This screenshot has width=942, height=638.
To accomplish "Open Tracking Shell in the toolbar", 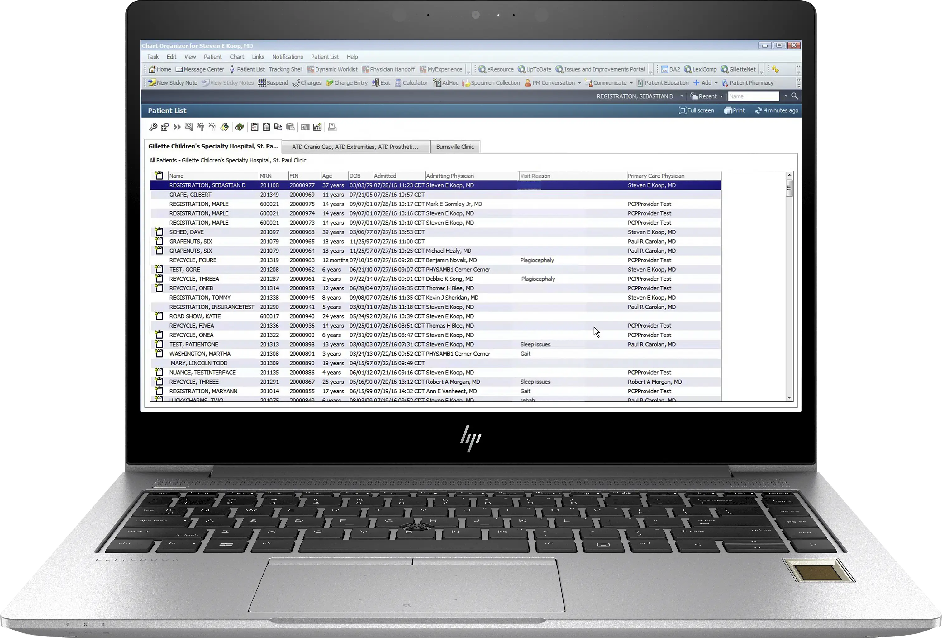I will [x=285, y=69].
